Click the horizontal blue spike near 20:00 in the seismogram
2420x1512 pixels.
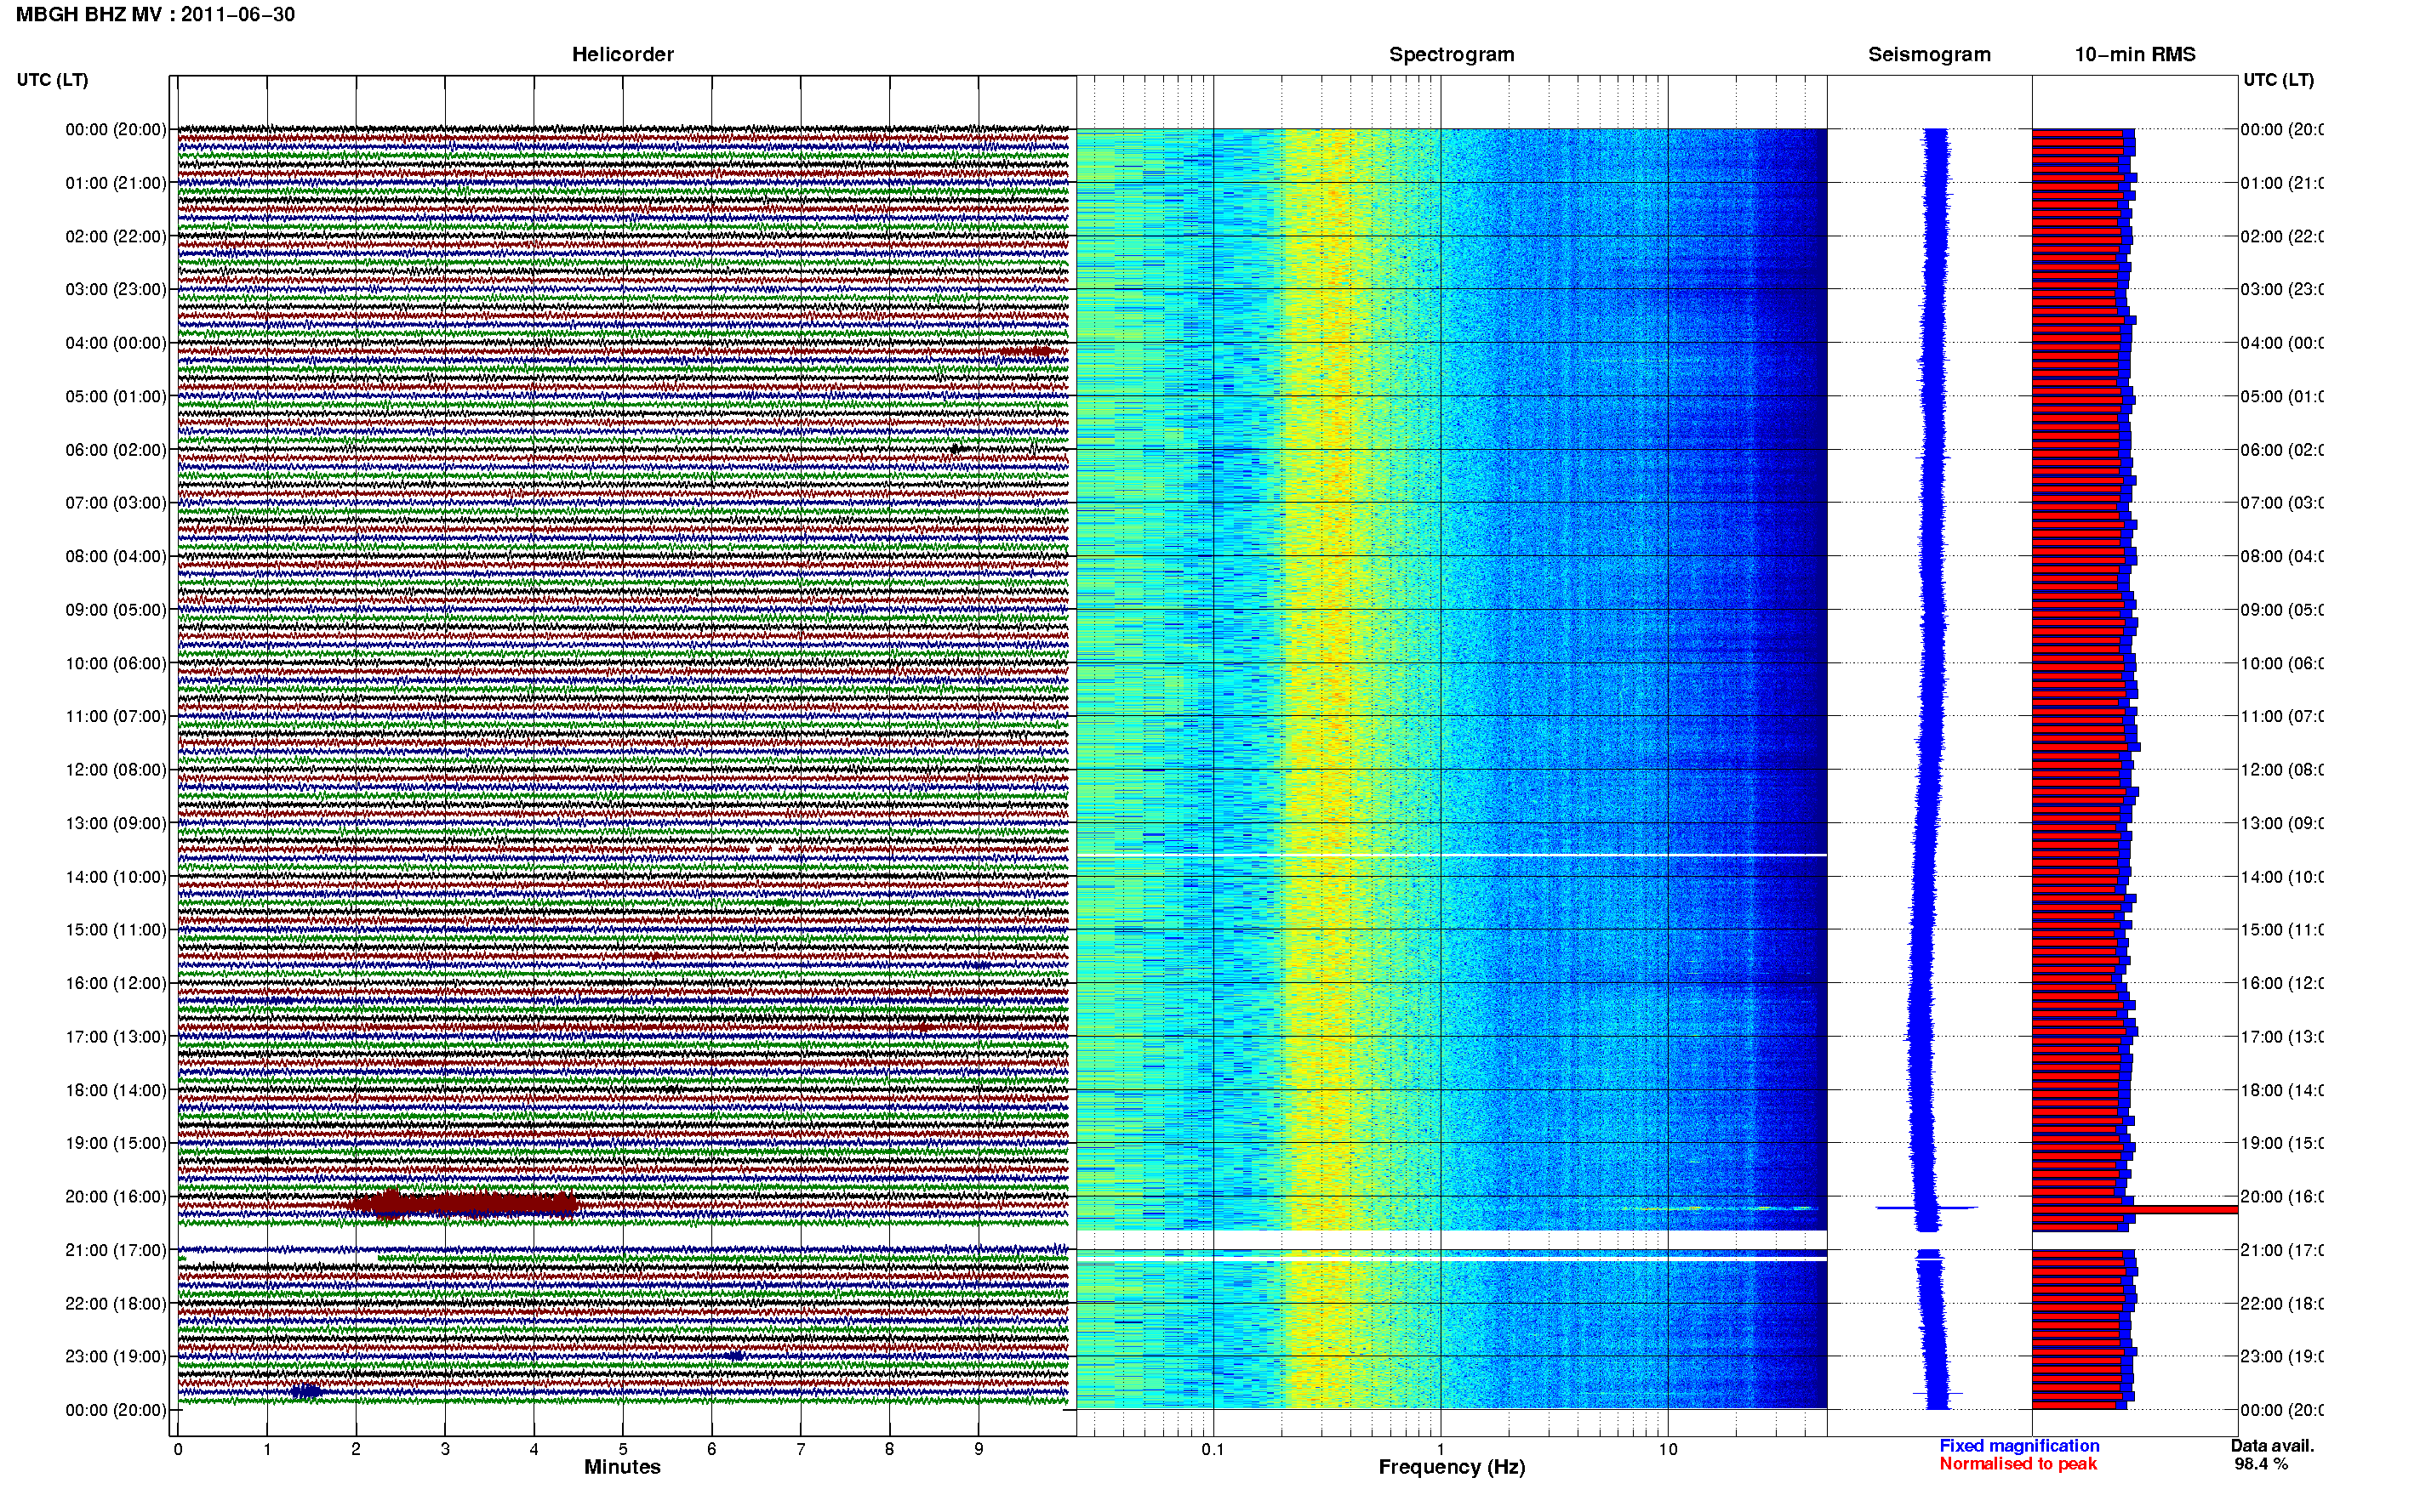[x=1926, y=1208]
